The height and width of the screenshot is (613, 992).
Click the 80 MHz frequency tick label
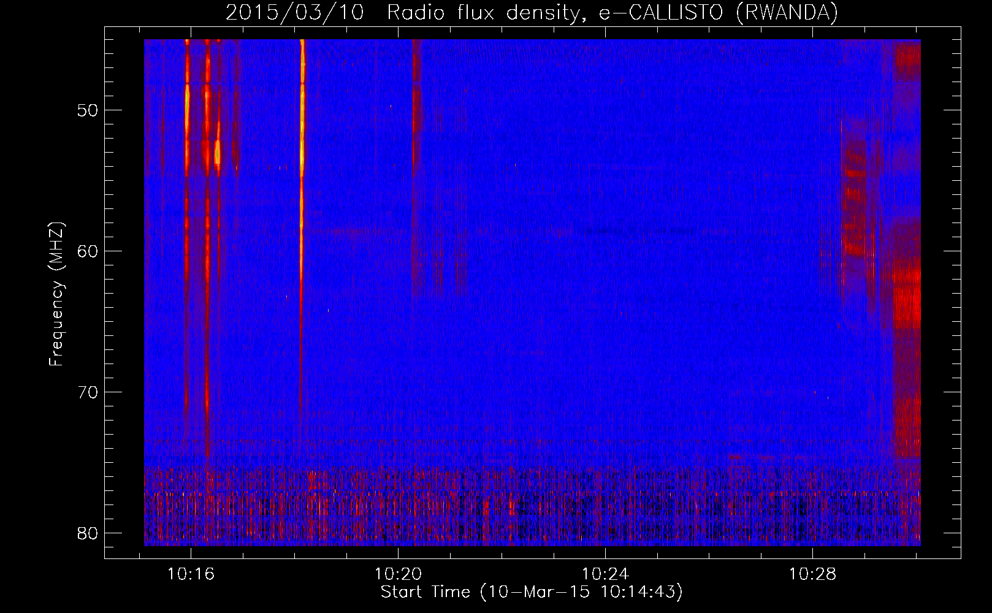[88, 533]
